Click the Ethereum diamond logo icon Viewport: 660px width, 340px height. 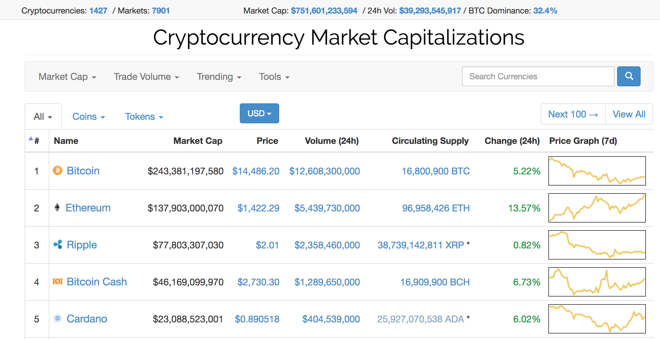pyautogui.click(x=57, y=208)
